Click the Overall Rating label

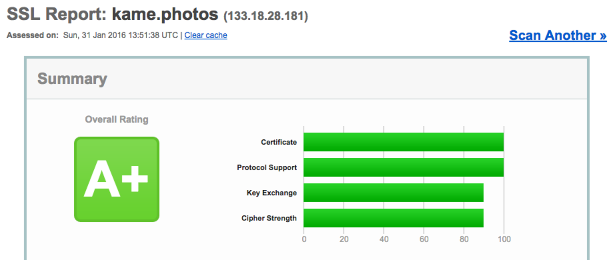point(116,120)
